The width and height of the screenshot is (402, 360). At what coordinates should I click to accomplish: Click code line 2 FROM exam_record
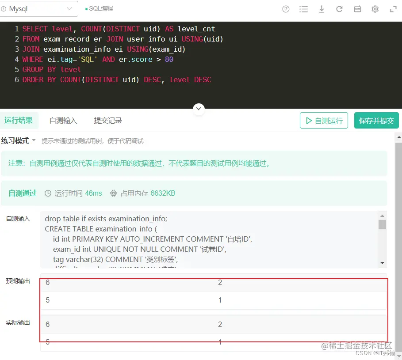pos(123,39)
